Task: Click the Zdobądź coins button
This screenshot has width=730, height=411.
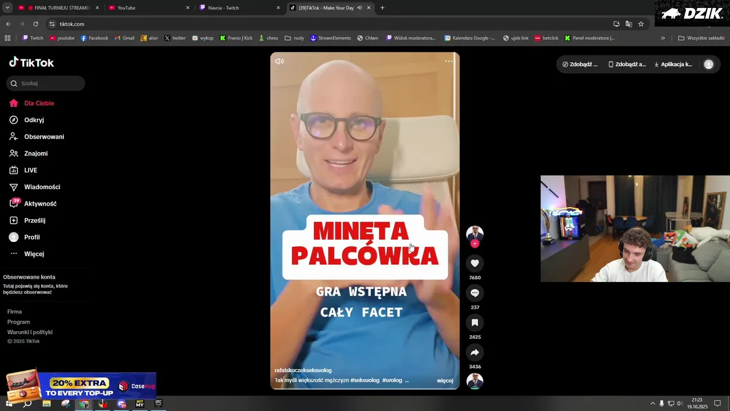Action: [x=580, y=65]
